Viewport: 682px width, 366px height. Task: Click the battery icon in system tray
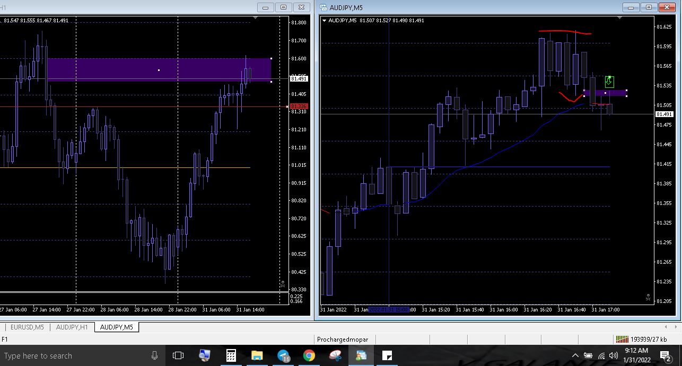tap(588, 355)
